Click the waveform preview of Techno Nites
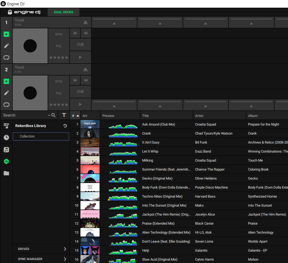This screenshot has height=263, width=288. click(123, 197)
